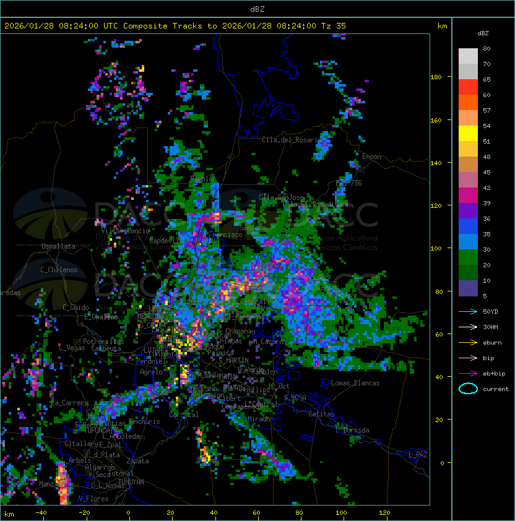The image size is (515, 521).
Task: Click the dark green 10-20 dBZ swatch
Action: pyautogui.click(x=468, y=273)
